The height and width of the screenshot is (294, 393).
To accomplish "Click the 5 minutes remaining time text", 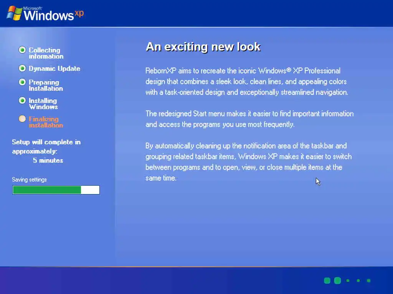I will (x=48, y=160).
